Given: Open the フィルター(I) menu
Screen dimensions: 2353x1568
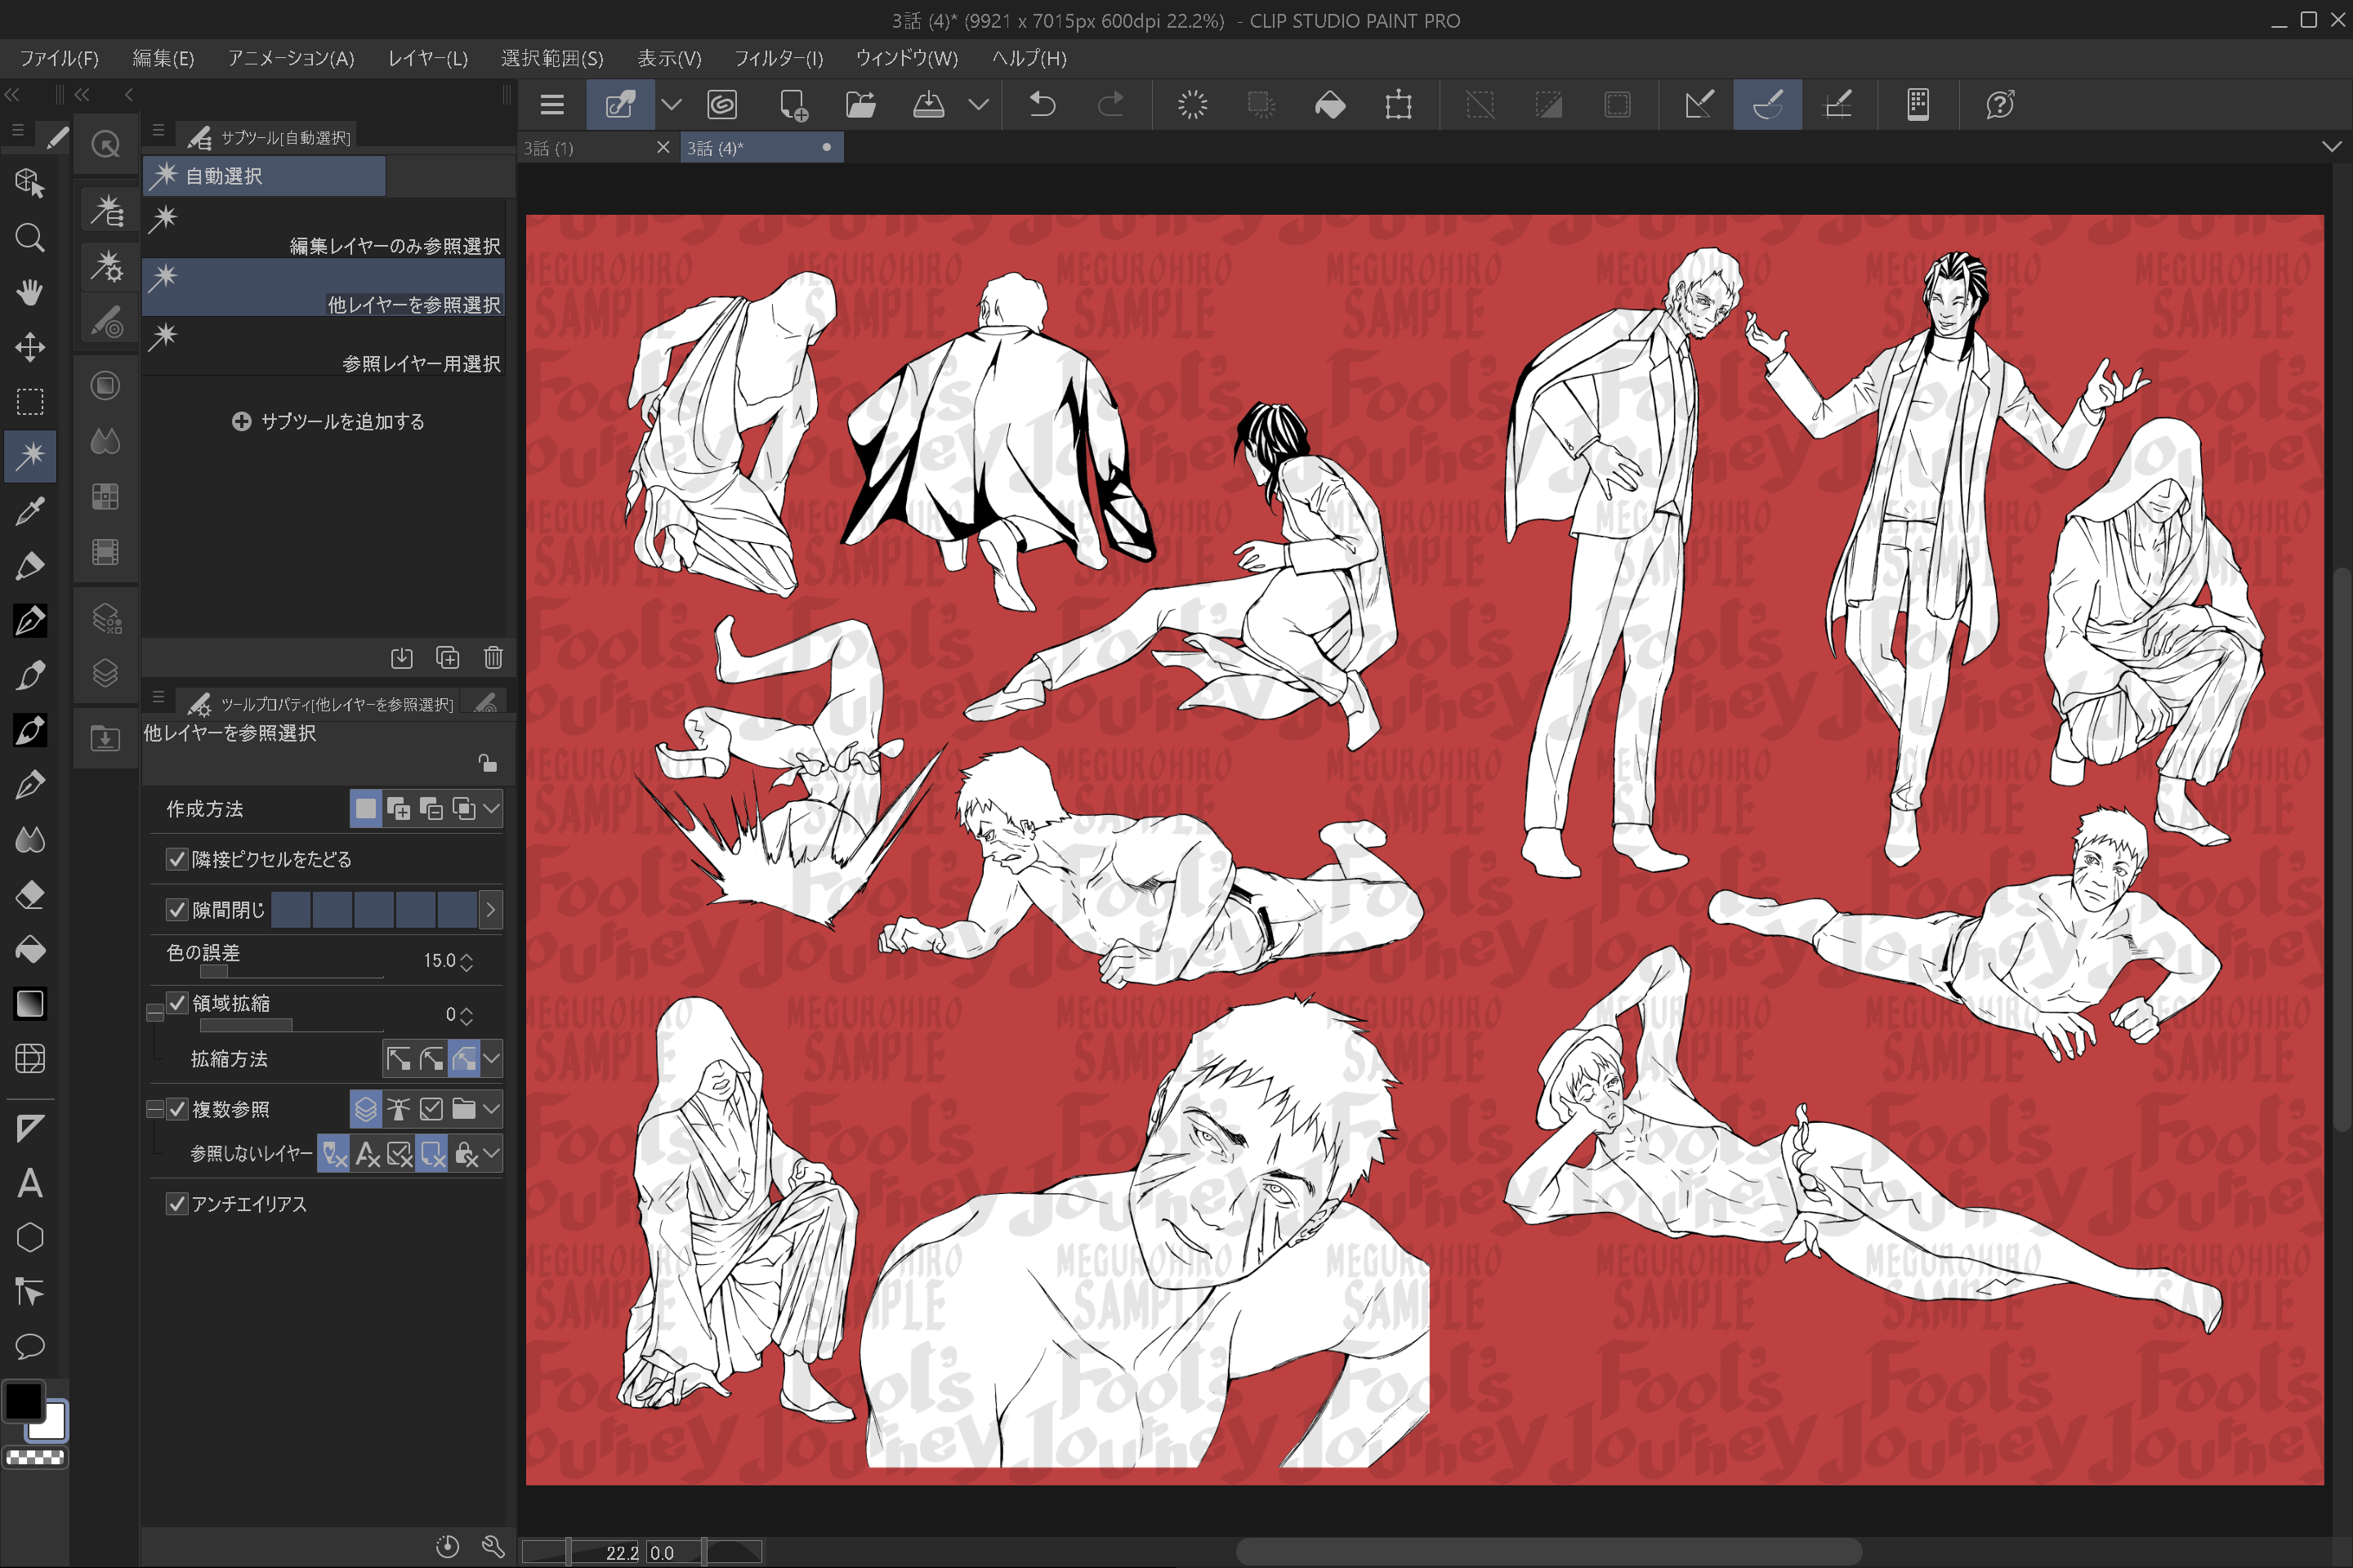Looking at the screenshot, I should tap(777, 58).
